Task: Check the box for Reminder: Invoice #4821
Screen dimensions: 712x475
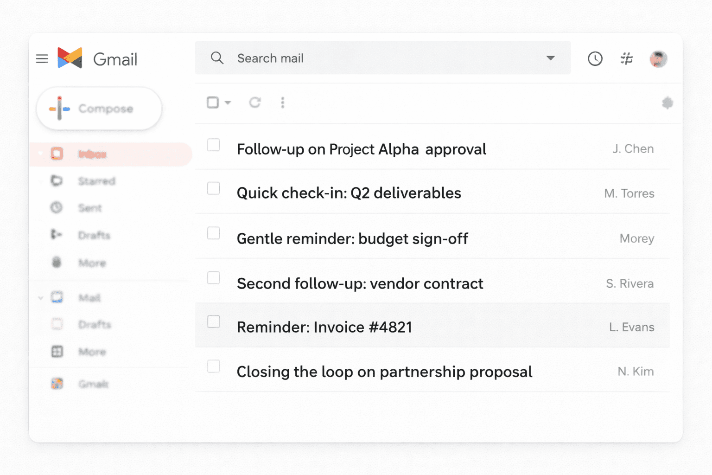Action: (213, 321)
